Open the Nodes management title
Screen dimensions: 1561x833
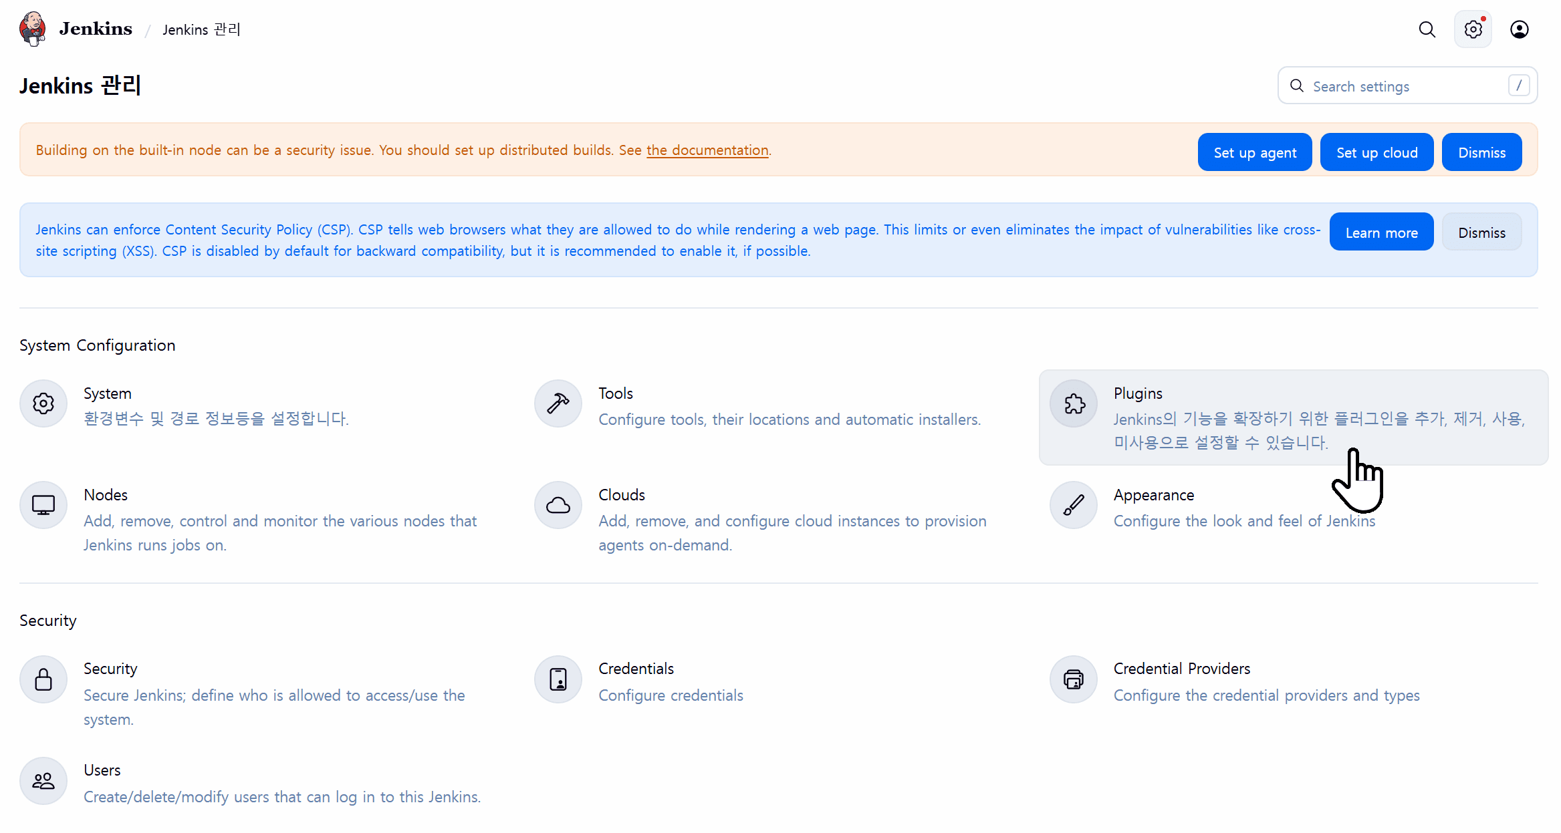pos(106,495)
